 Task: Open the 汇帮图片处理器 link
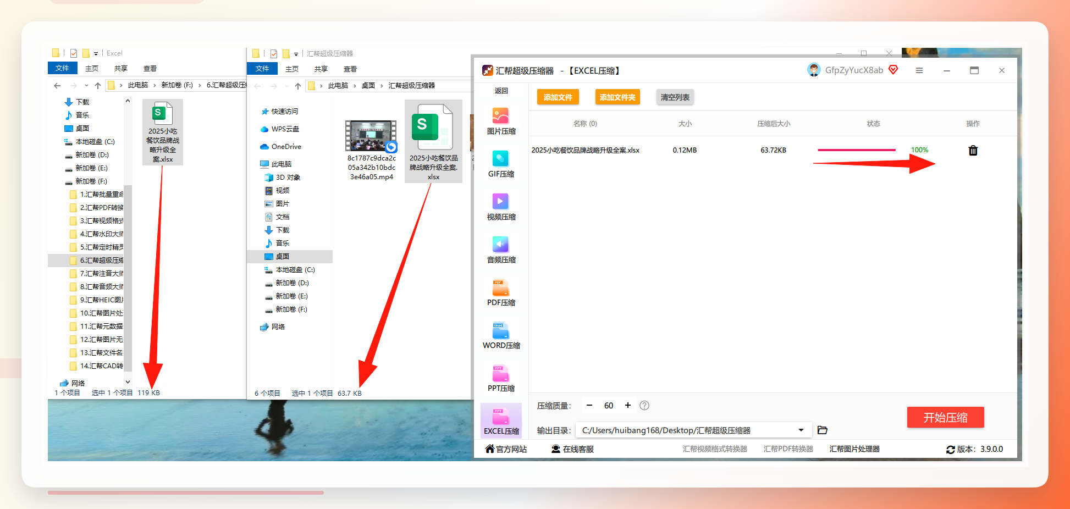(x=854, y=449)
